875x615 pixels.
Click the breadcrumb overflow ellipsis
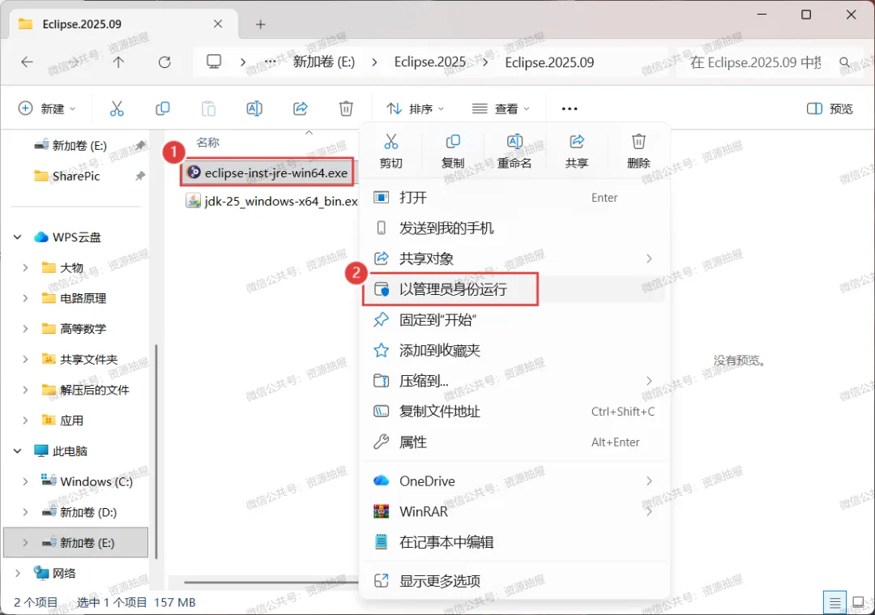[x=270, y=62]
